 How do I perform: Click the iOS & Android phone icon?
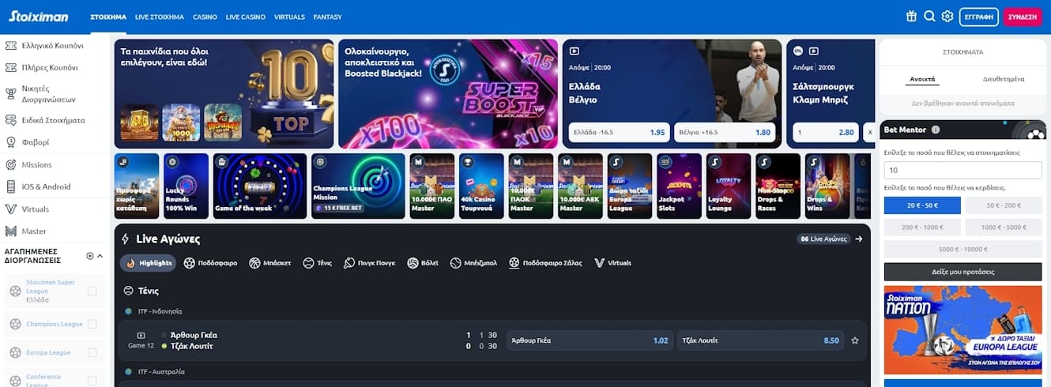(11, 187)
